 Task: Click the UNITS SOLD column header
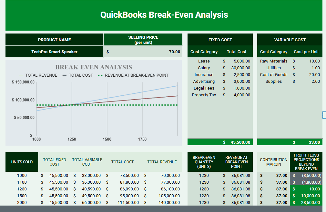click(x=22, y=162)
